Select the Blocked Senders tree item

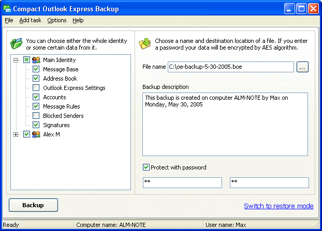coord(63,116)
